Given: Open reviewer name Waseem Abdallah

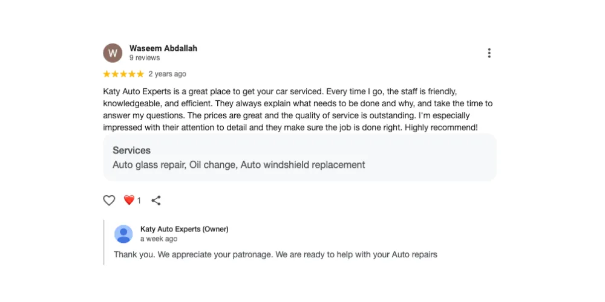Looking at the screenshot, I should [x=163, y=48].
